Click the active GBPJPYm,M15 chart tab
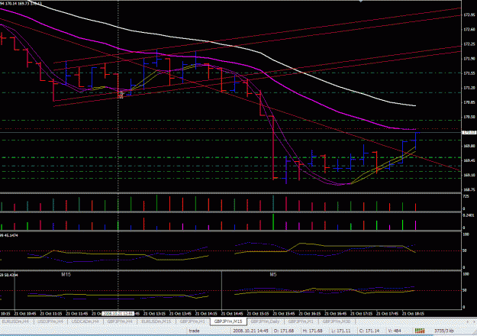477x336 pixels. [228, 321]
